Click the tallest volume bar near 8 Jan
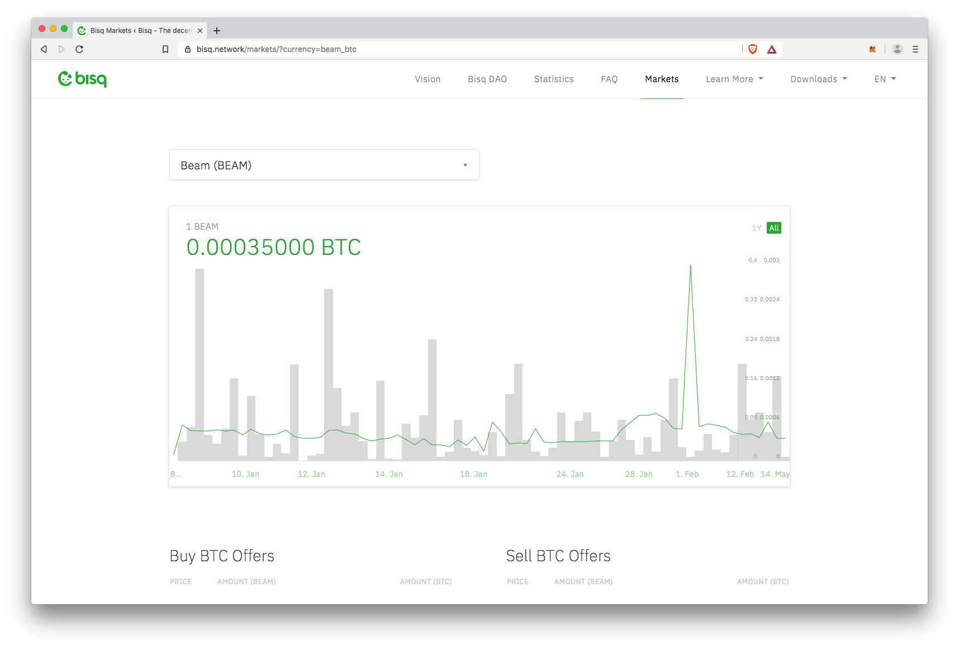 pyautogui.click(x=200, y=364)
